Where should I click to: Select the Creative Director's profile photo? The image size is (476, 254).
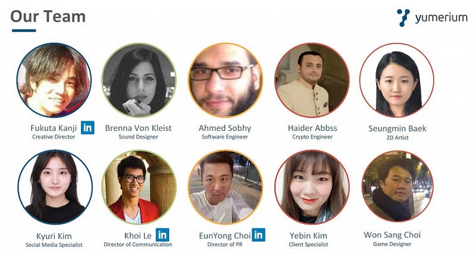point(54,80)
